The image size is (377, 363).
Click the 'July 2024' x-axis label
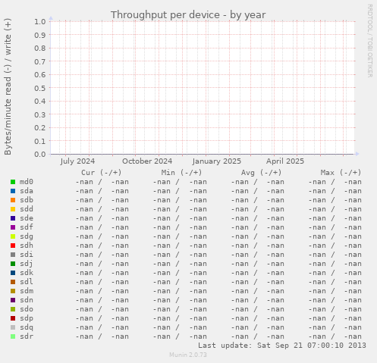(77, 161)
